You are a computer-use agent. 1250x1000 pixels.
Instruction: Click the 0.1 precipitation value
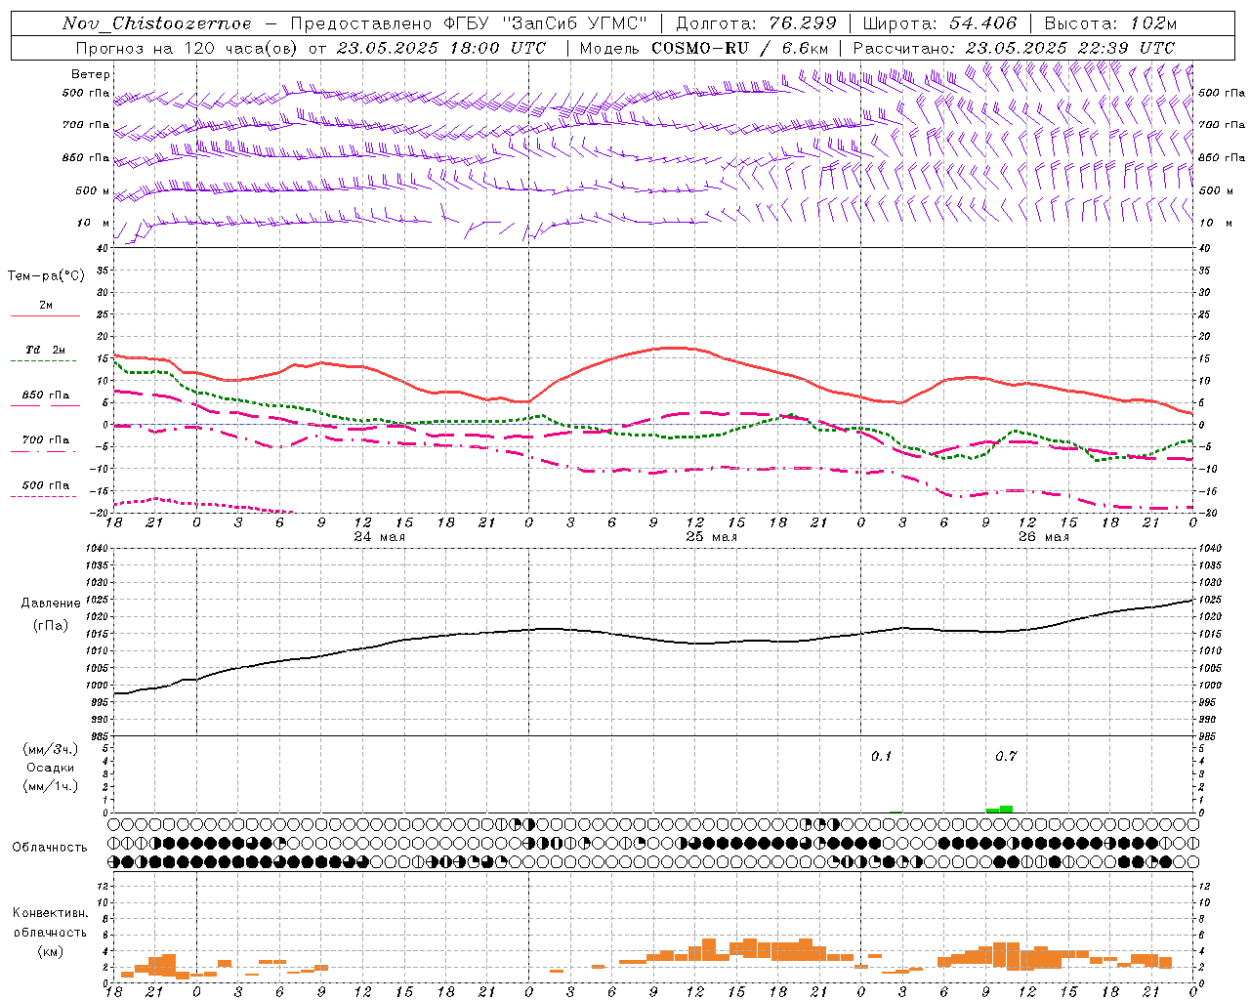(x=882, y=757)
